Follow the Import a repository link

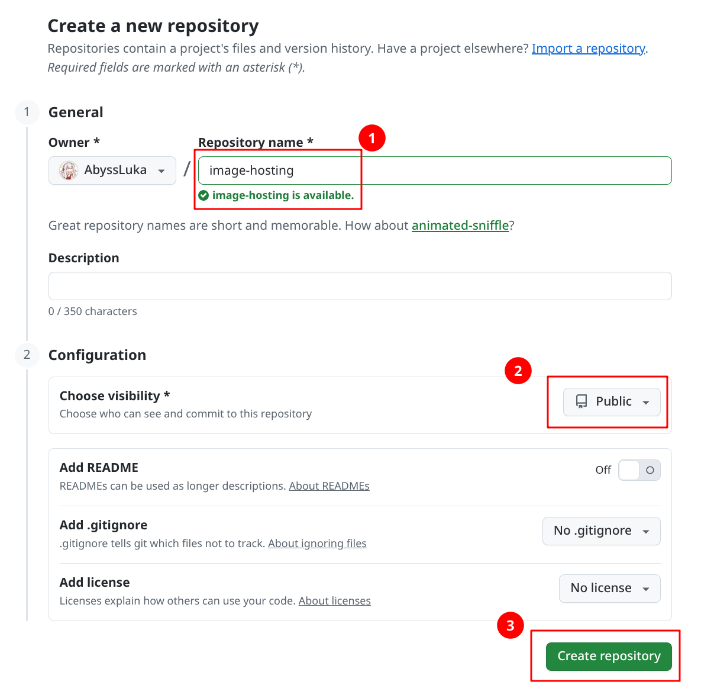click(588, 49)
